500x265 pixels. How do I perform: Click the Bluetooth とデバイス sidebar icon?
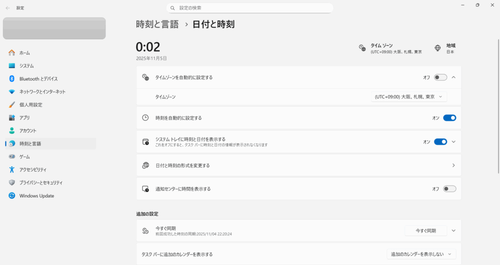coord(12,78)
